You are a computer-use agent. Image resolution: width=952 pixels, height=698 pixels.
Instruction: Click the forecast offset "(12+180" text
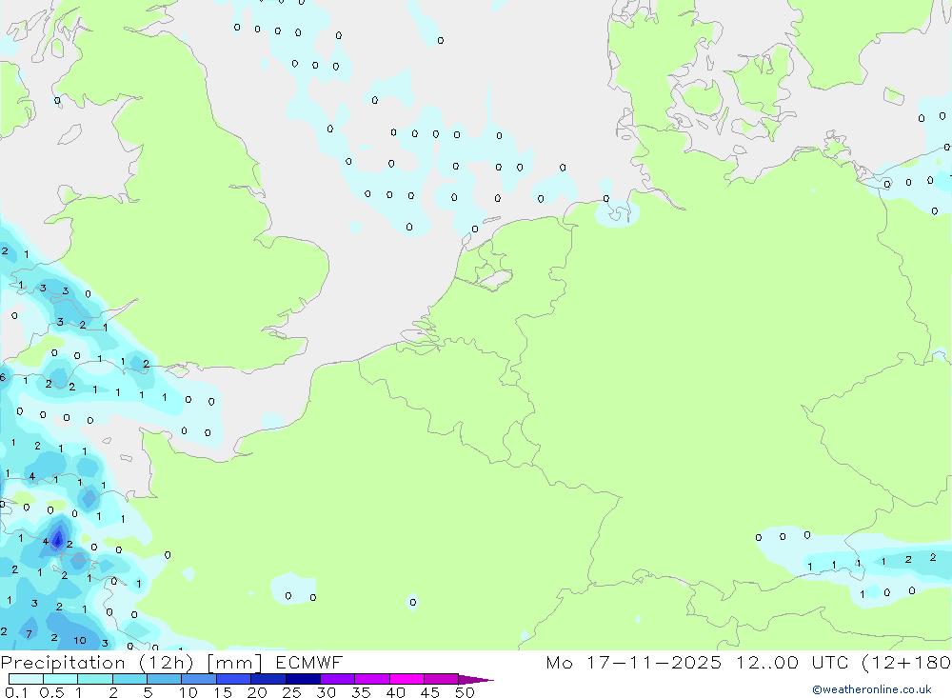(x=906, y=663)
